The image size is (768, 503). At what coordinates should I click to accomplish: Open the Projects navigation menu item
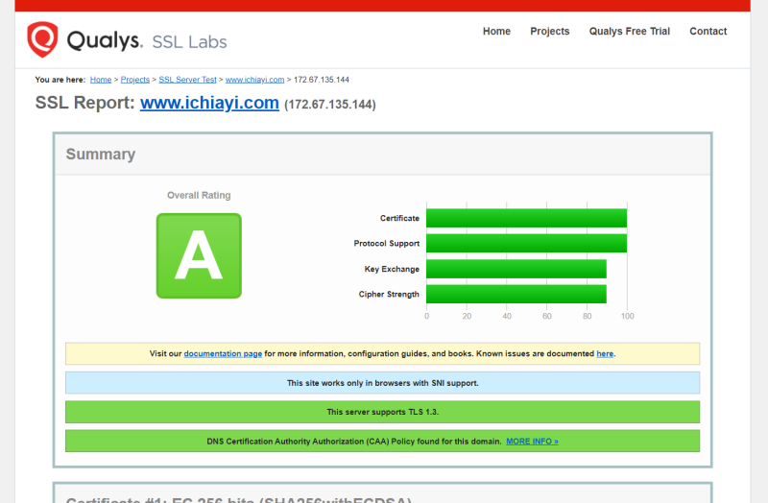click(549, 32)
